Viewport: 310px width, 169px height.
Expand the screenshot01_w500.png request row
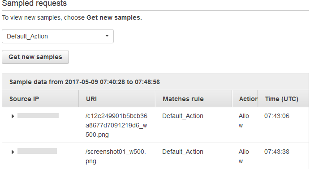(x=13, y=152)
